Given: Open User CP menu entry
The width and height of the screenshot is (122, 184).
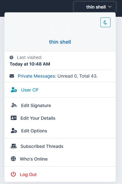Looking at the screenshot, I should [60, 90].
